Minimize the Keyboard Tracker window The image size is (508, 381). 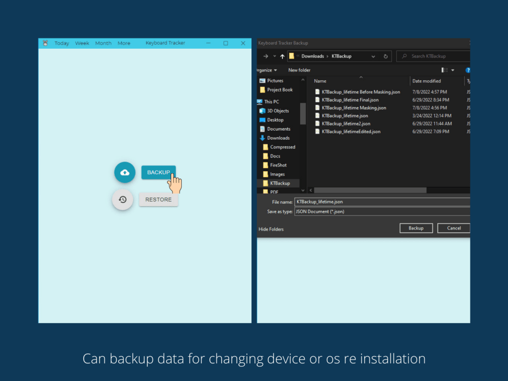click(208, 43)
